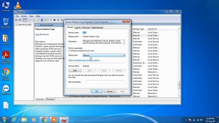Open the Recycle Bin desktop icon
Image resolution: width=219 pixels, height=123 pixels.
(6, 23)
